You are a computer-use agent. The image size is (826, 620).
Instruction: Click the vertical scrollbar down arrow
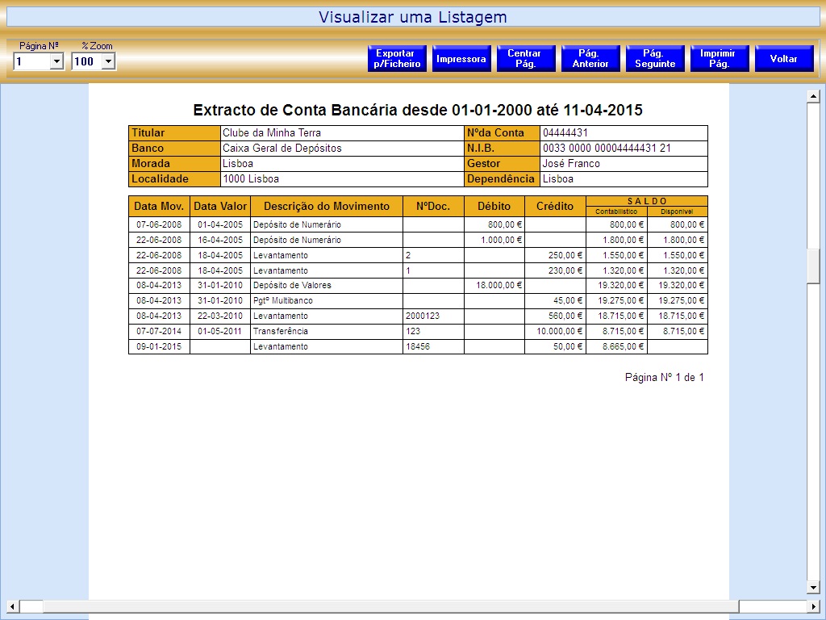click(x=813, y=587)
